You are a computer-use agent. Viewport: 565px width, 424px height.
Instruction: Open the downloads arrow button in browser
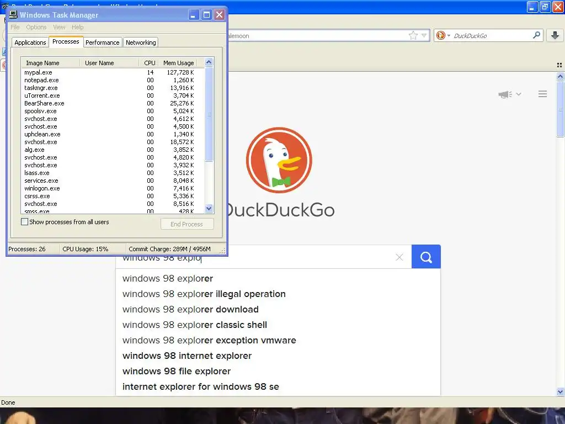click(555, 35)
